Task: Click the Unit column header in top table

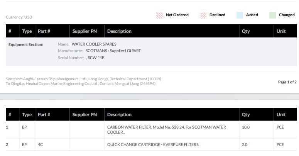Action: (x=281, y=31)
